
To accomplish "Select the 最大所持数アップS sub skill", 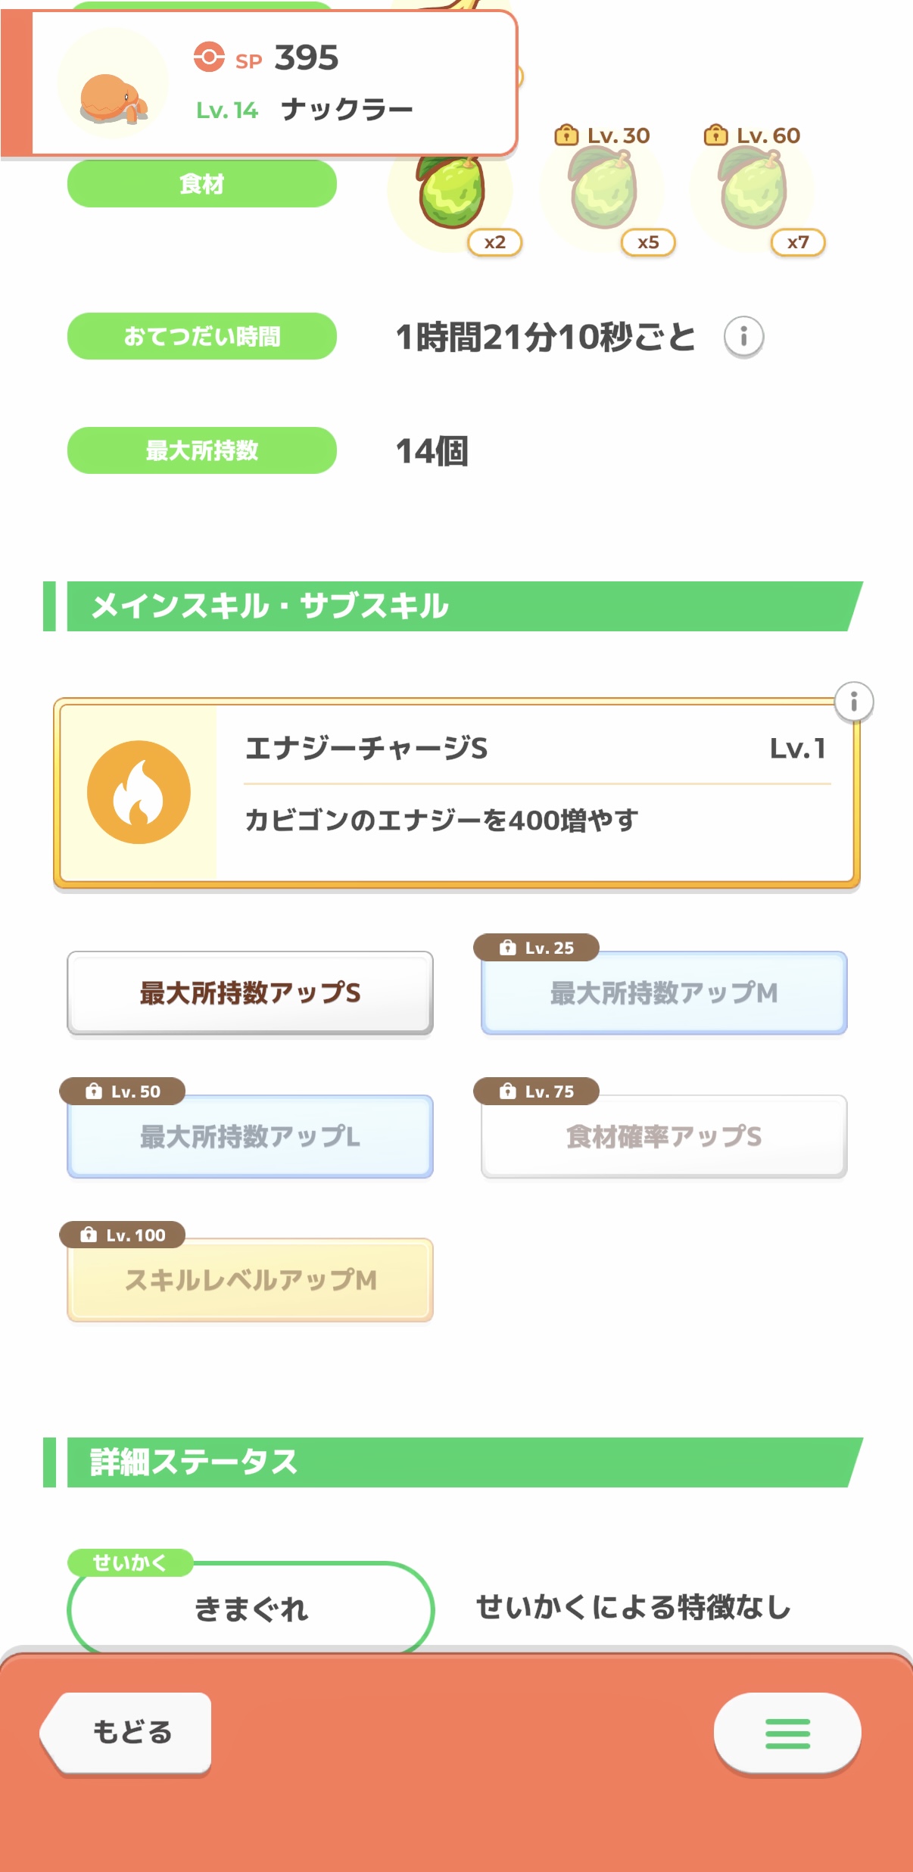I will [x=250, y=992].
